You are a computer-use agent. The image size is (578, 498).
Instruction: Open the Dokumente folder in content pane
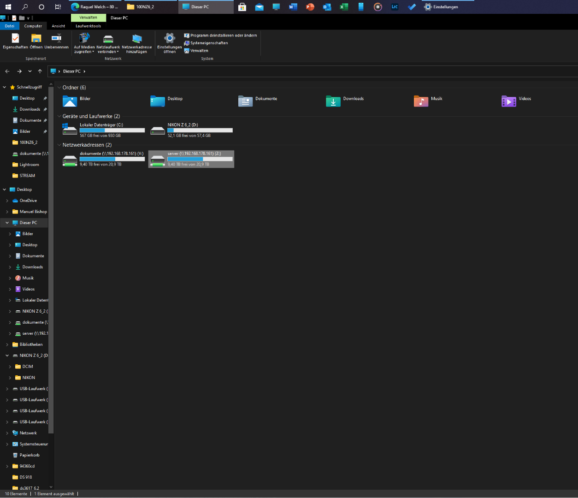258,101
